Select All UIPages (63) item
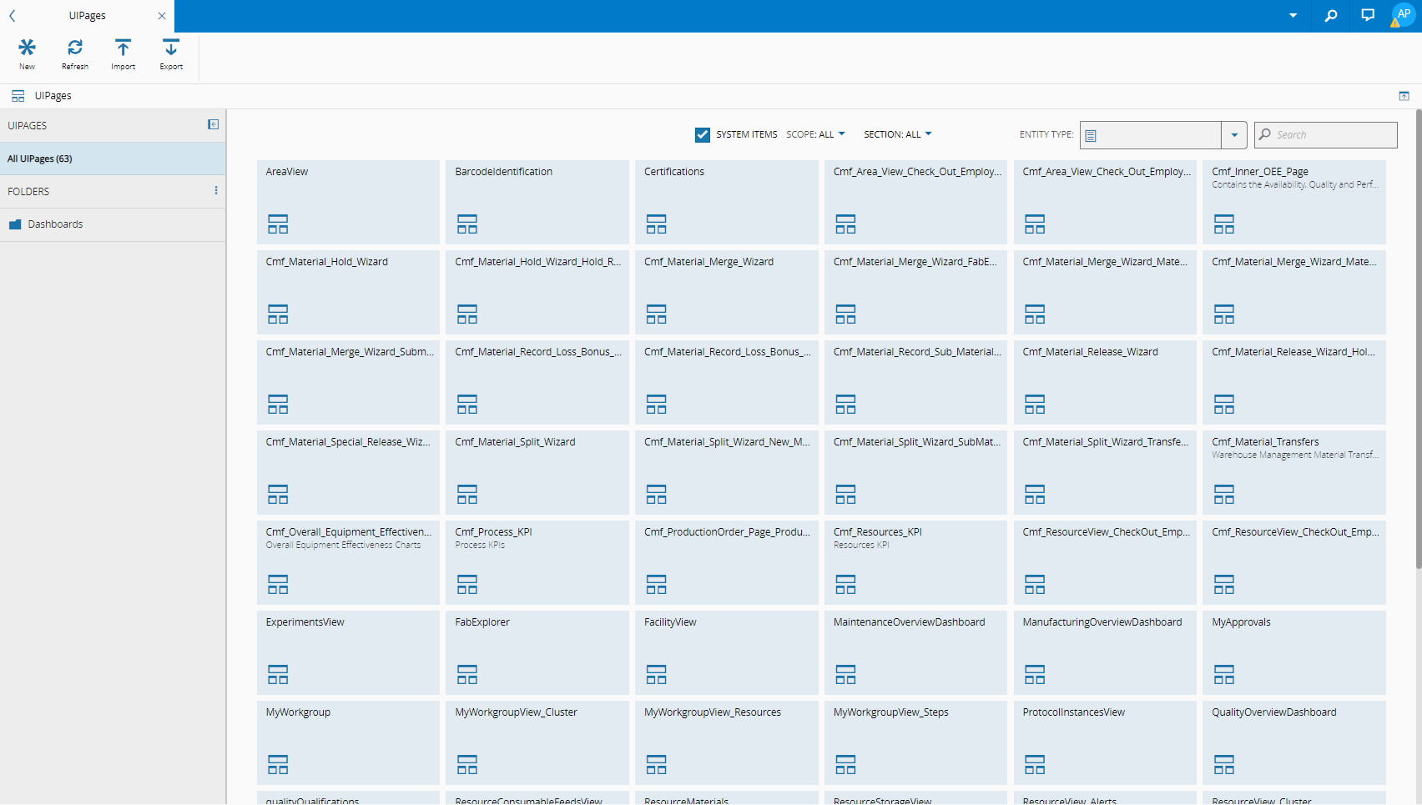Image resolution: width=1422 pixels, height=805 pixels. click(113, 158)
